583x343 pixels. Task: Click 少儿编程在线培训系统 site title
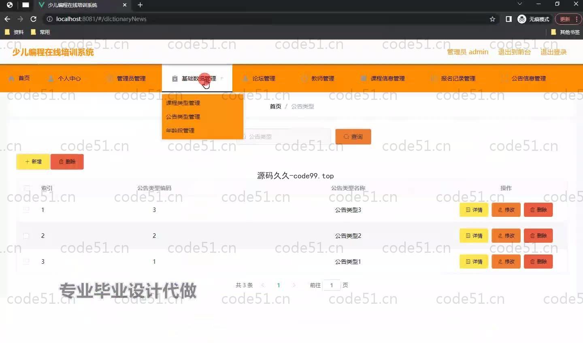click(53, 52)
